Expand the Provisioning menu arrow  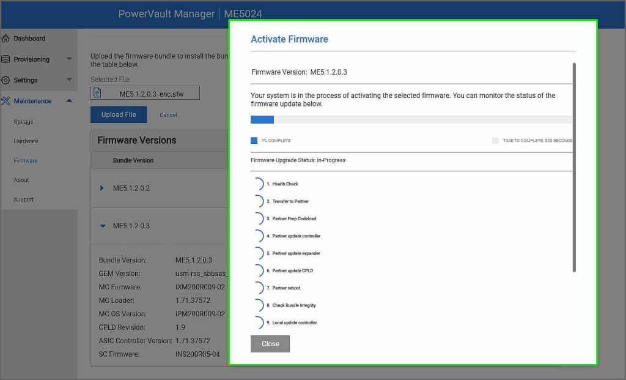click(69, 59)
